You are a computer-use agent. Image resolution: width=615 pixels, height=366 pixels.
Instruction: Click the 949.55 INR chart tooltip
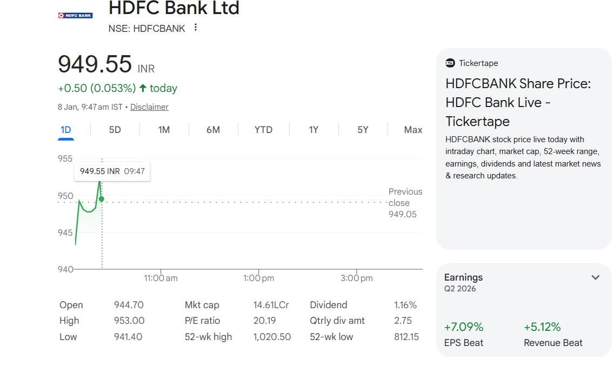click(x=112, y=171)
